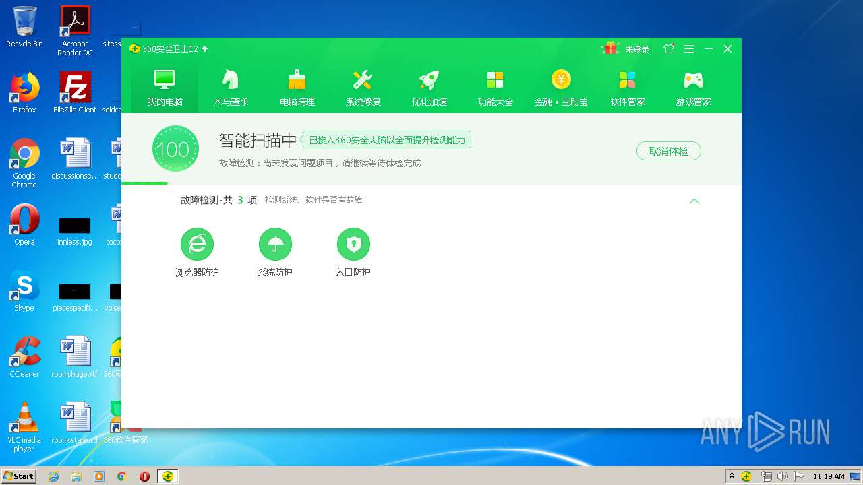This screenshot has width=863, height=485.
Task: Click the volume speaker tray icon
Action: (782, 476)
